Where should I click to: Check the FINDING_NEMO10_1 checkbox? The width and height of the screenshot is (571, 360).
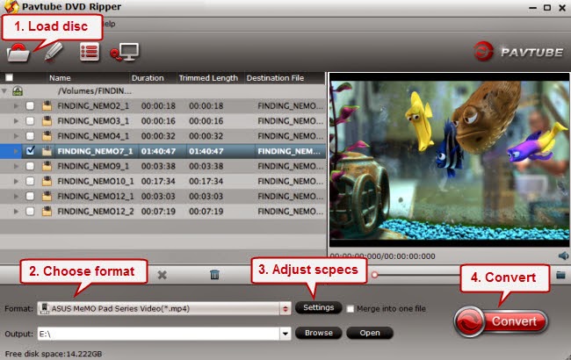click(x=30, y=181)
